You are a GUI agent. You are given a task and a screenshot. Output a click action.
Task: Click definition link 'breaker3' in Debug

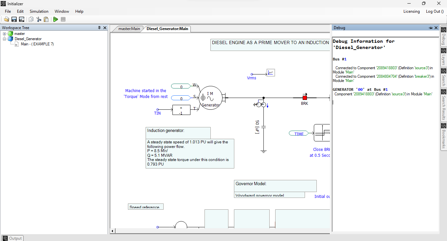(x=422, y=76)
